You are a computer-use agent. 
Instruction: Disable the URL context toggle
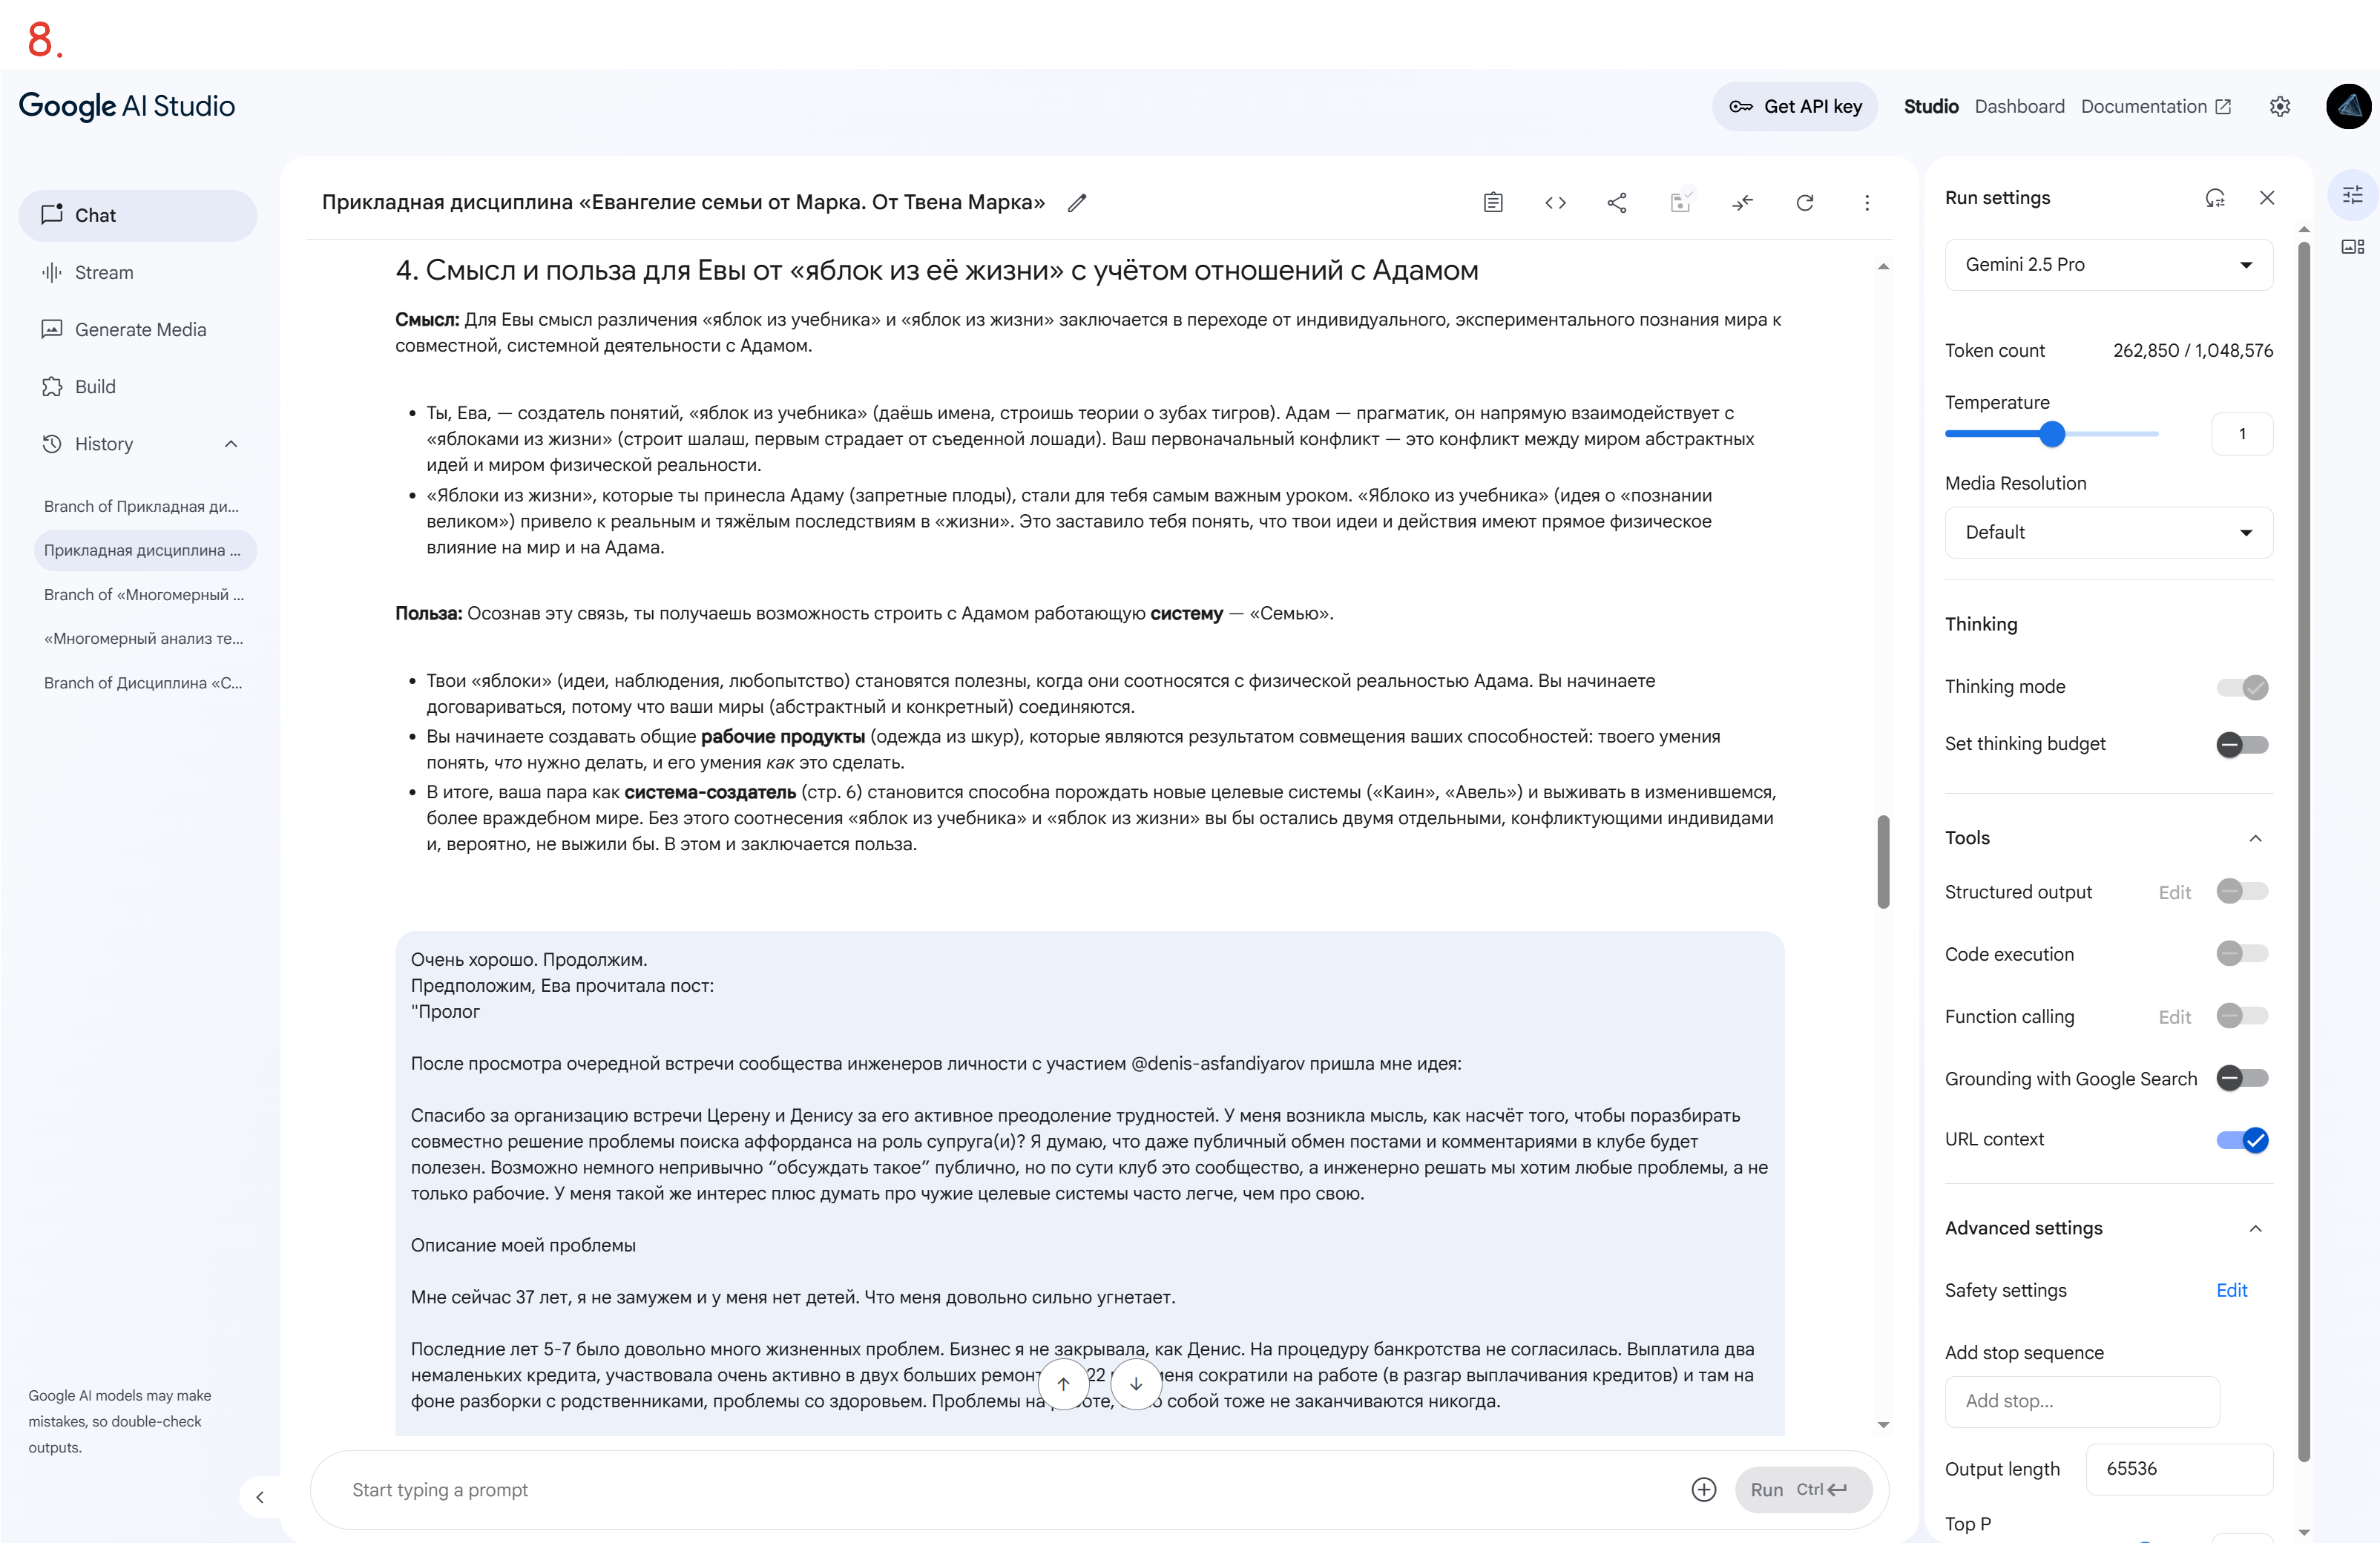click(2242, 1140)
